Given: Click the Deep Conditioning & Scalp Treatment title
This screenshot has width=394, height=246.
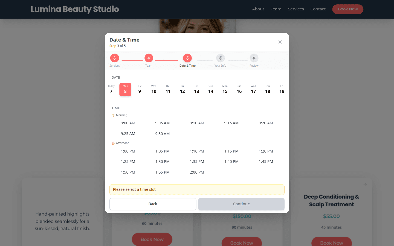Looking at the screenshot, I should [x=331, y=200].
